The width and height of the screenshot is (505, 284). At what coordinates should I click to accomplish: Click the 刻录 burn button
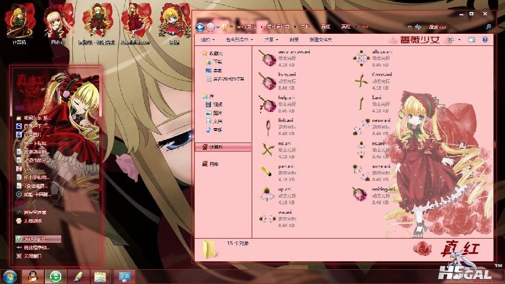point(294,40)
